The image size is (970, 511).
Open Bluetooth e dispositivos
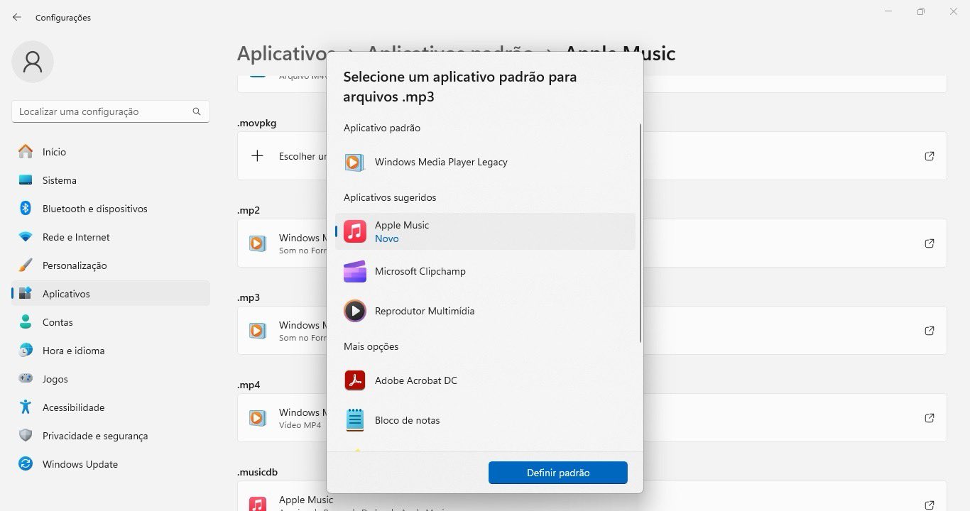pyautogui.click(x=110, y=209)
